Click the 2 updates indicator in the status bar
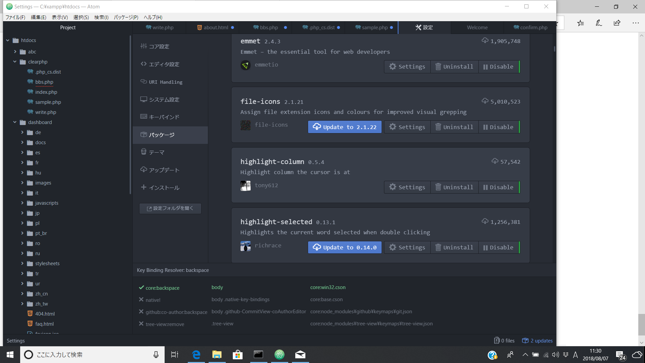645x363 pixels. [537, 340]
